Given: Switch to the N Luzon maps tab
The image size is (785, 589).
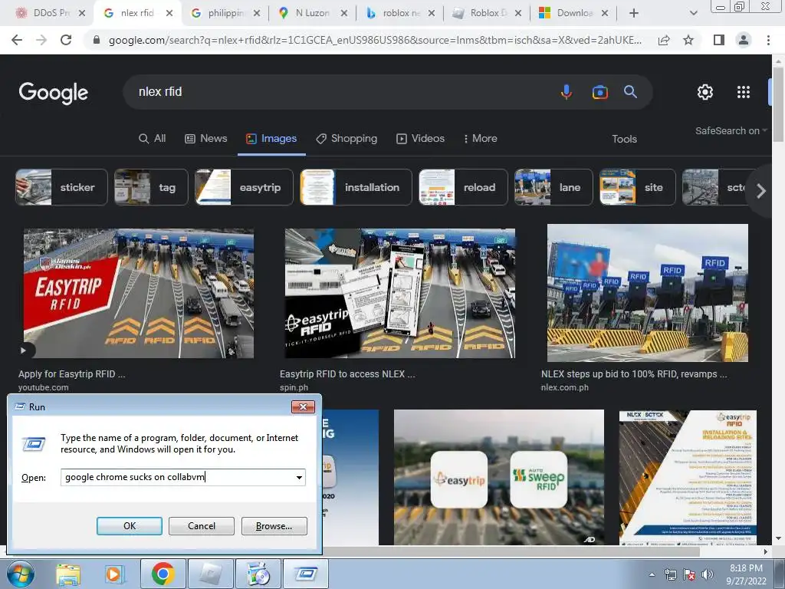Looking at the screenshot, I should click(x=312, y=13).
